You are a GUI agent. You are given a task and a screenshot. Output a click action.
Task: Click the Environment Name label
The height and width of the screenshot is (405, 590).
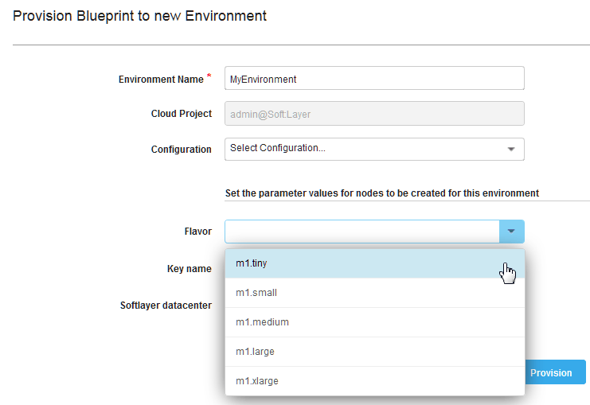pyautogui.click(x=161, y=80)
